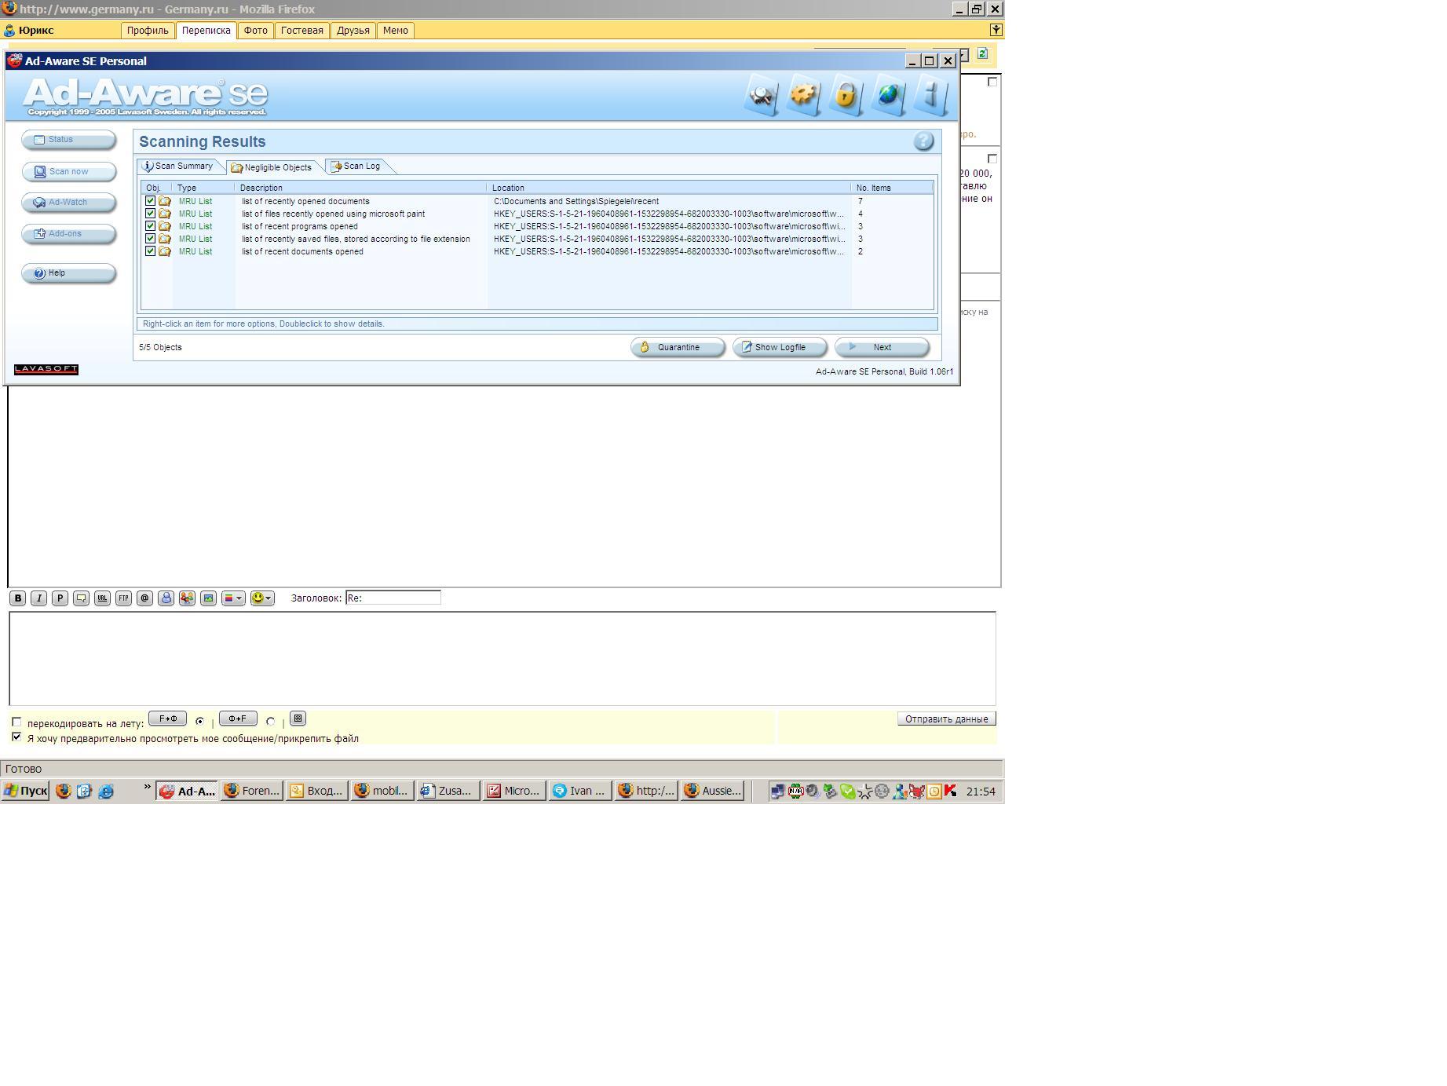Select the radio button after Ф→F
Viewport: 1447px width, 1086px height.
pyautogui.click(x=271, y=721)
